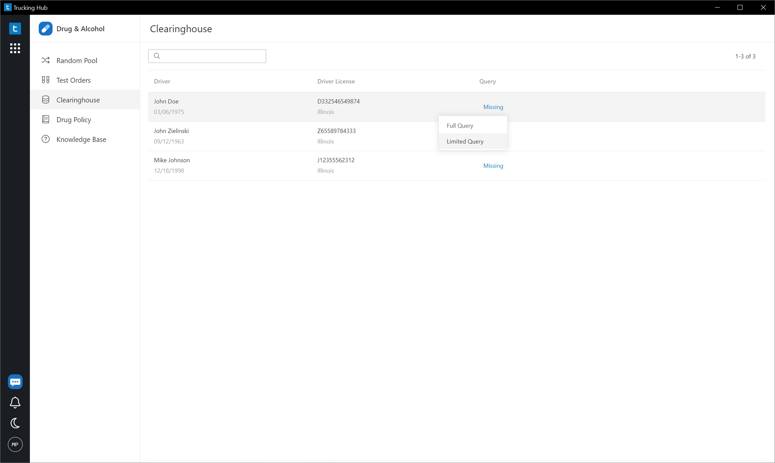Choose Full Query from the dropdown
The image size is (775, 463).
tap(473, 125)
